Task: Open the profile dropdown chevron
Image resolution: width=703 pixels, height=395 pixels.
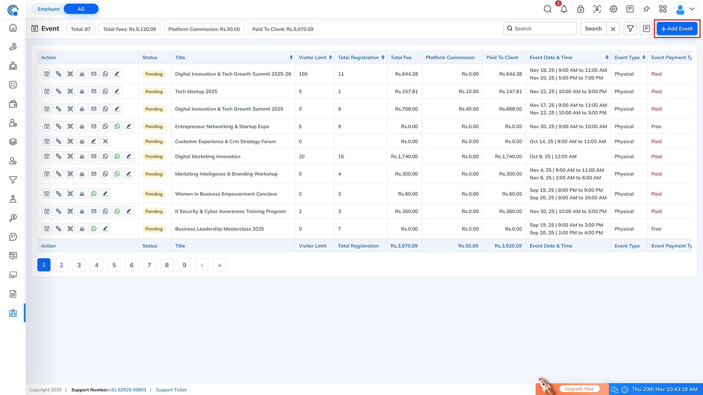Action: pyautogui.click(x=692, y=9)
